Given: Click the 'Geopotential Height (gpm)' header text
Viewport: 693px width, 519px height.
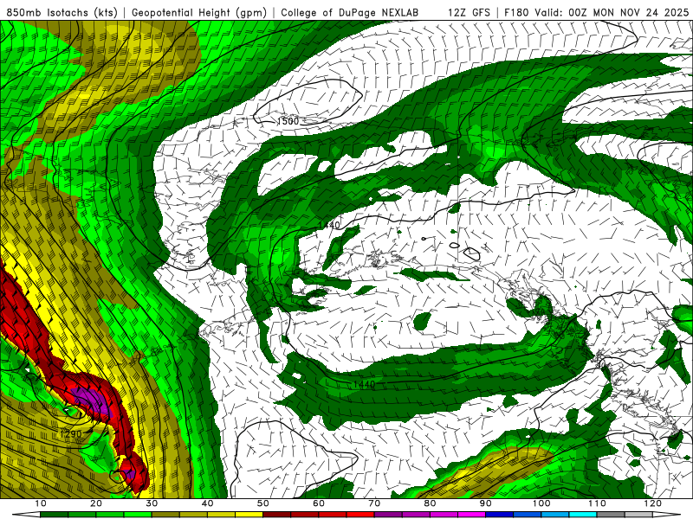Looking at the screenshot, I should tap(199, 12).
